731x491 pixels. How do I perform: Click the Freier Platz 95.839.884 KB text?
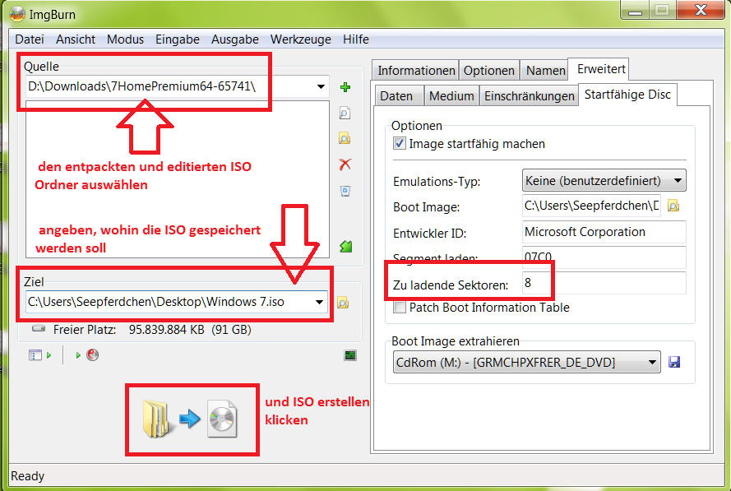click(x=152, y=330)
